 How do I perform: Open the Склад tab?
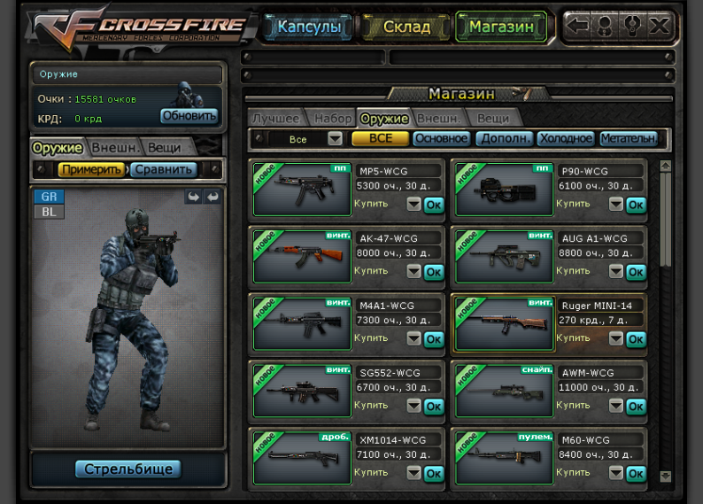(406, 27)
